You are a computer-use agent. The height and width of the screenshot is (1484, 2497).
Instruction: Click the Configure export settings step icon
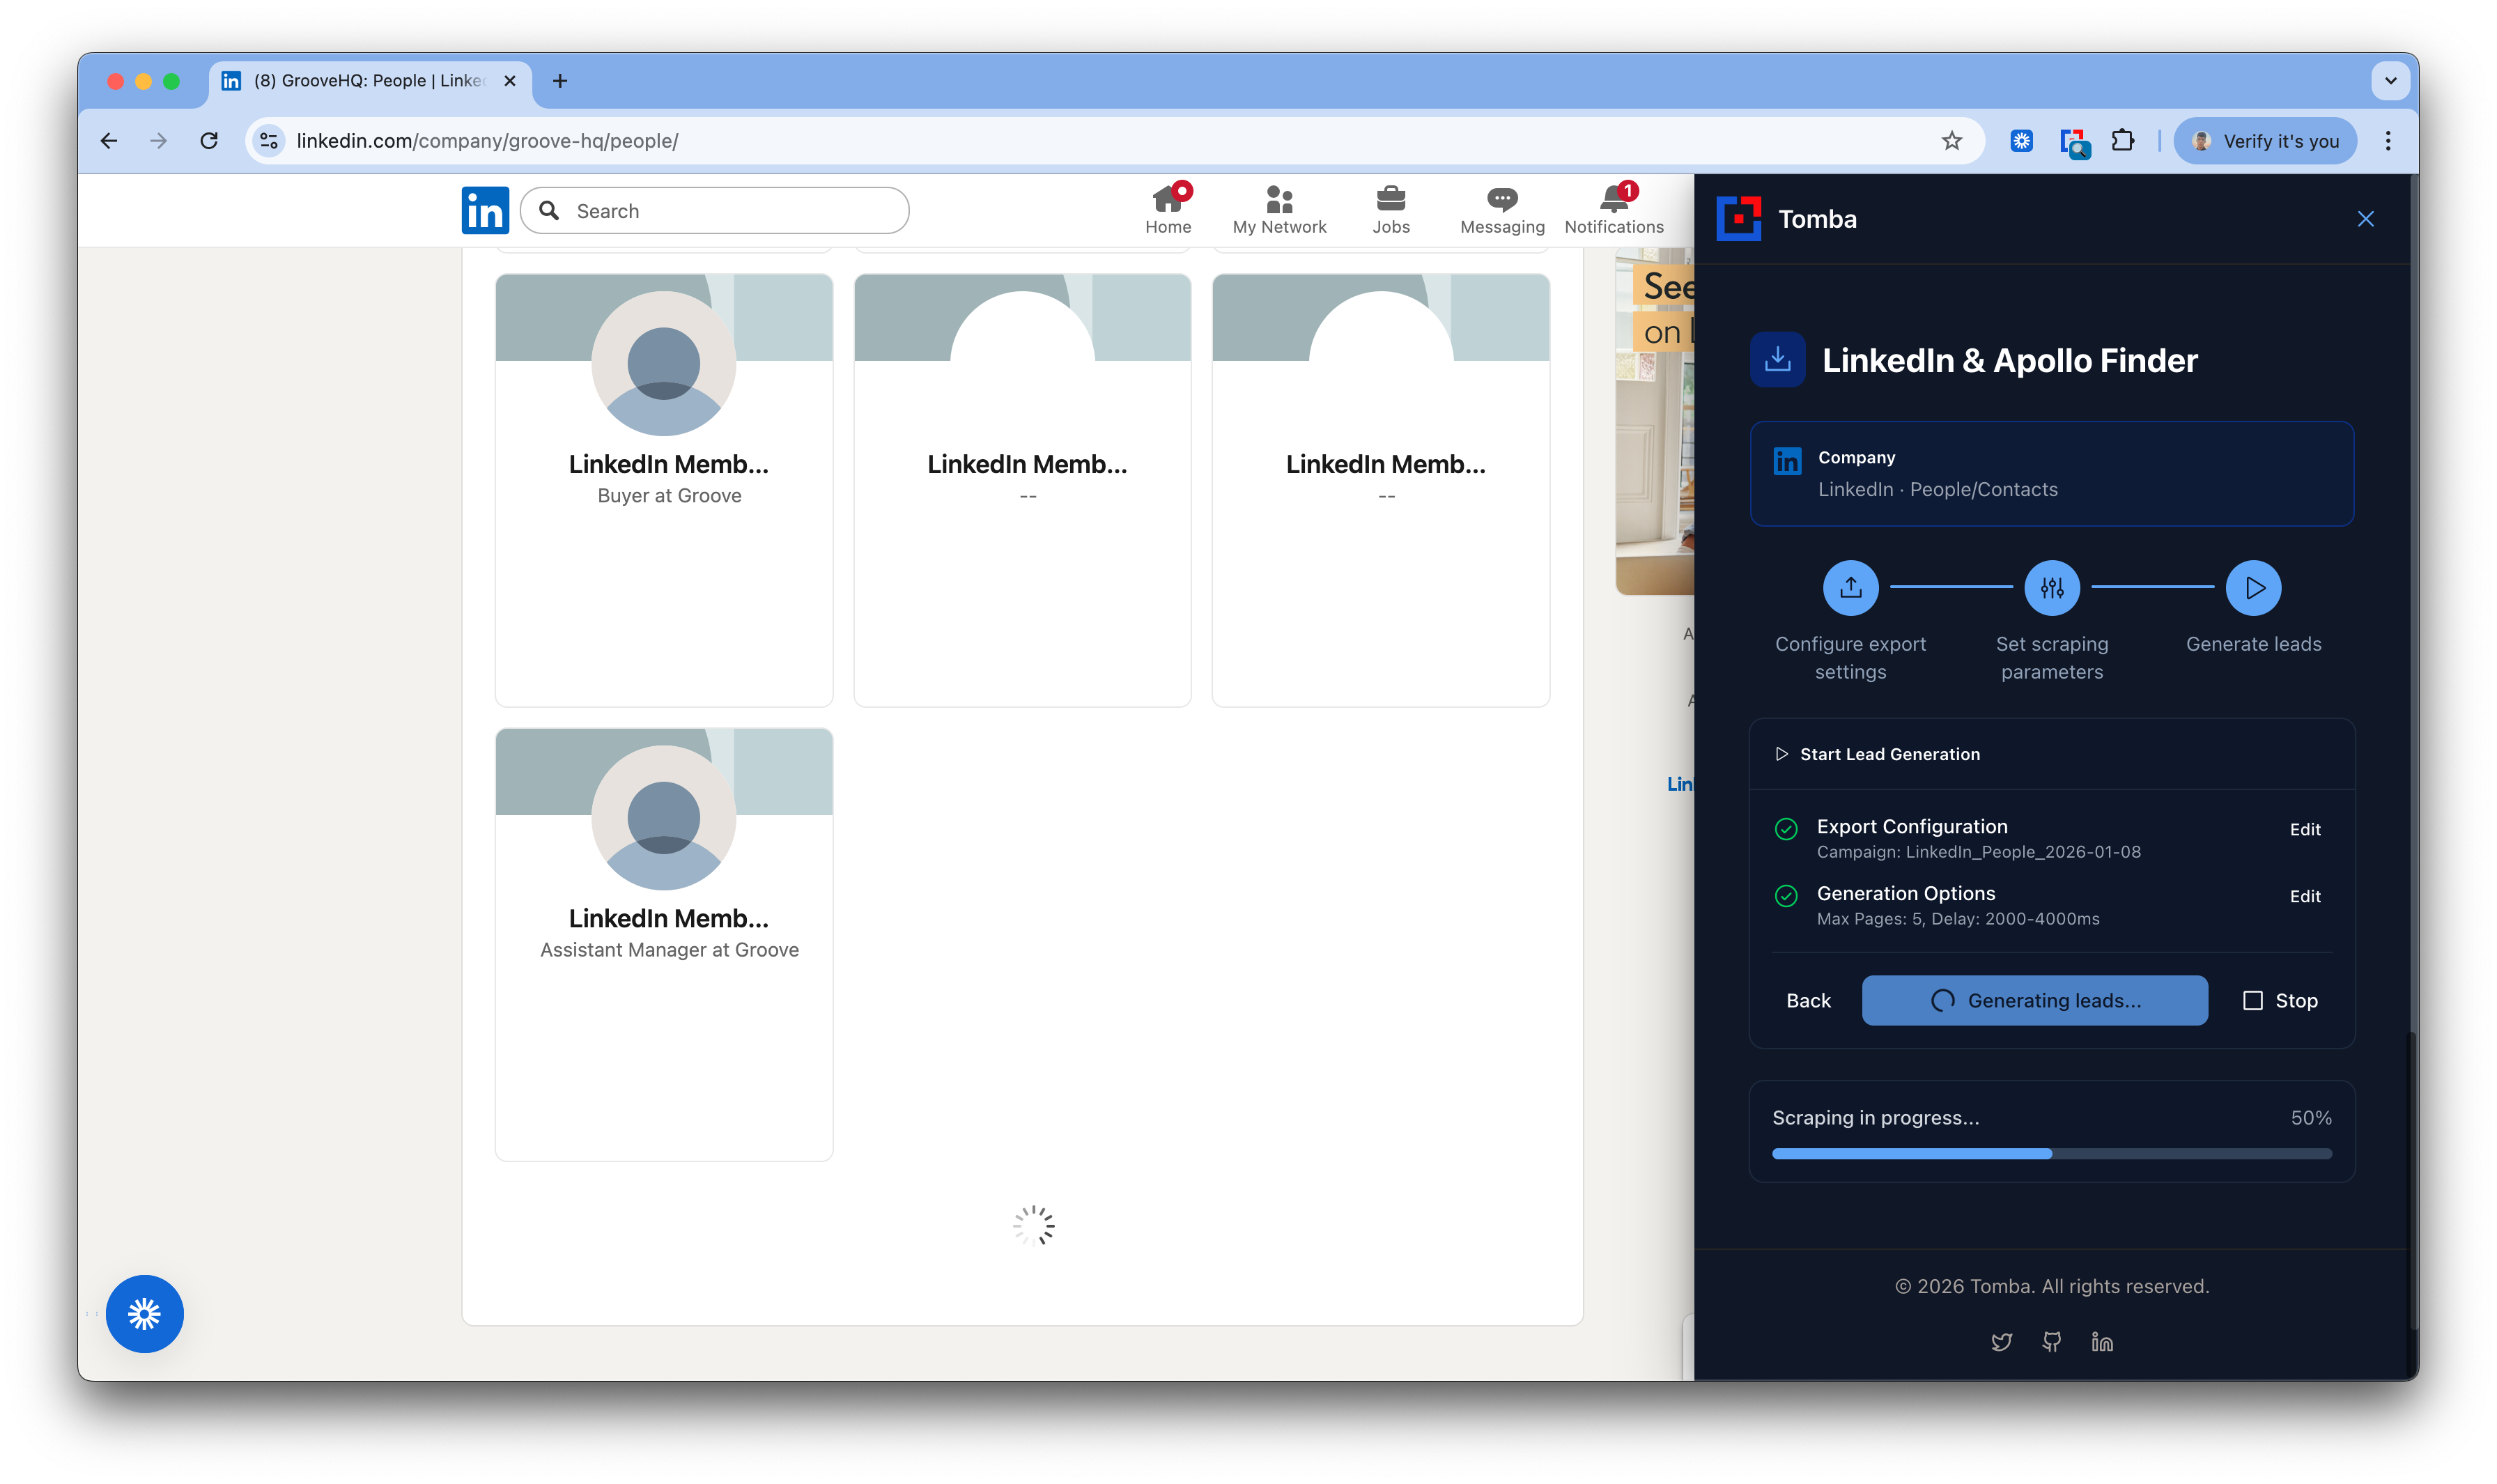click(x=1850, y=588)
